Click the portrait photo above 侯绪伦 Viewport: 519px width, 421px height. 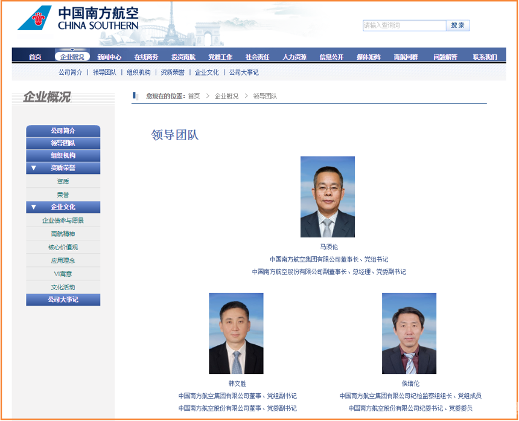409,333
